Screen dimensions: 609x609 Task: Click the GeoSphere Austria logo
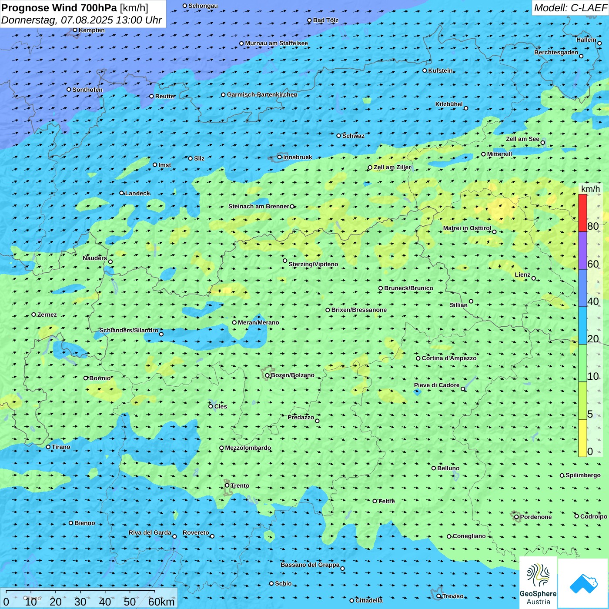click(538, 582)
